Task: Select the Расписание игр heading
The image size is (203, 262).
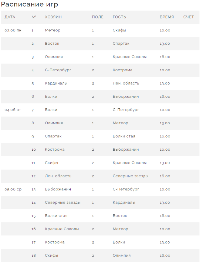Action: point(30,5)
